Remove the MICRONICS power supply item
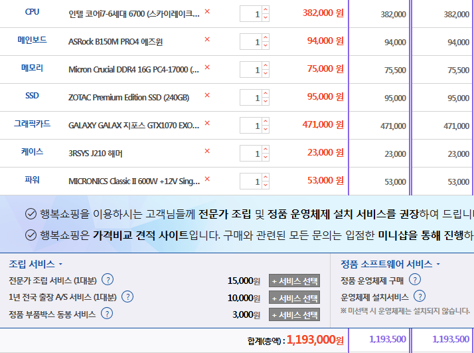 [x=207, y=179]
